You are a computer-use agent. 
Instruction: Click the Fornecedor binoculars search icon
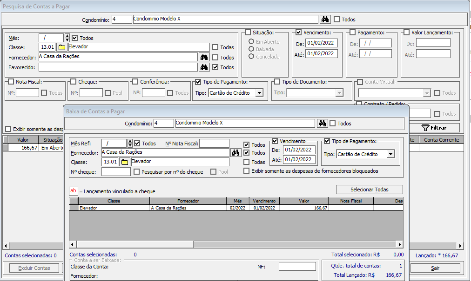(203, 57)
